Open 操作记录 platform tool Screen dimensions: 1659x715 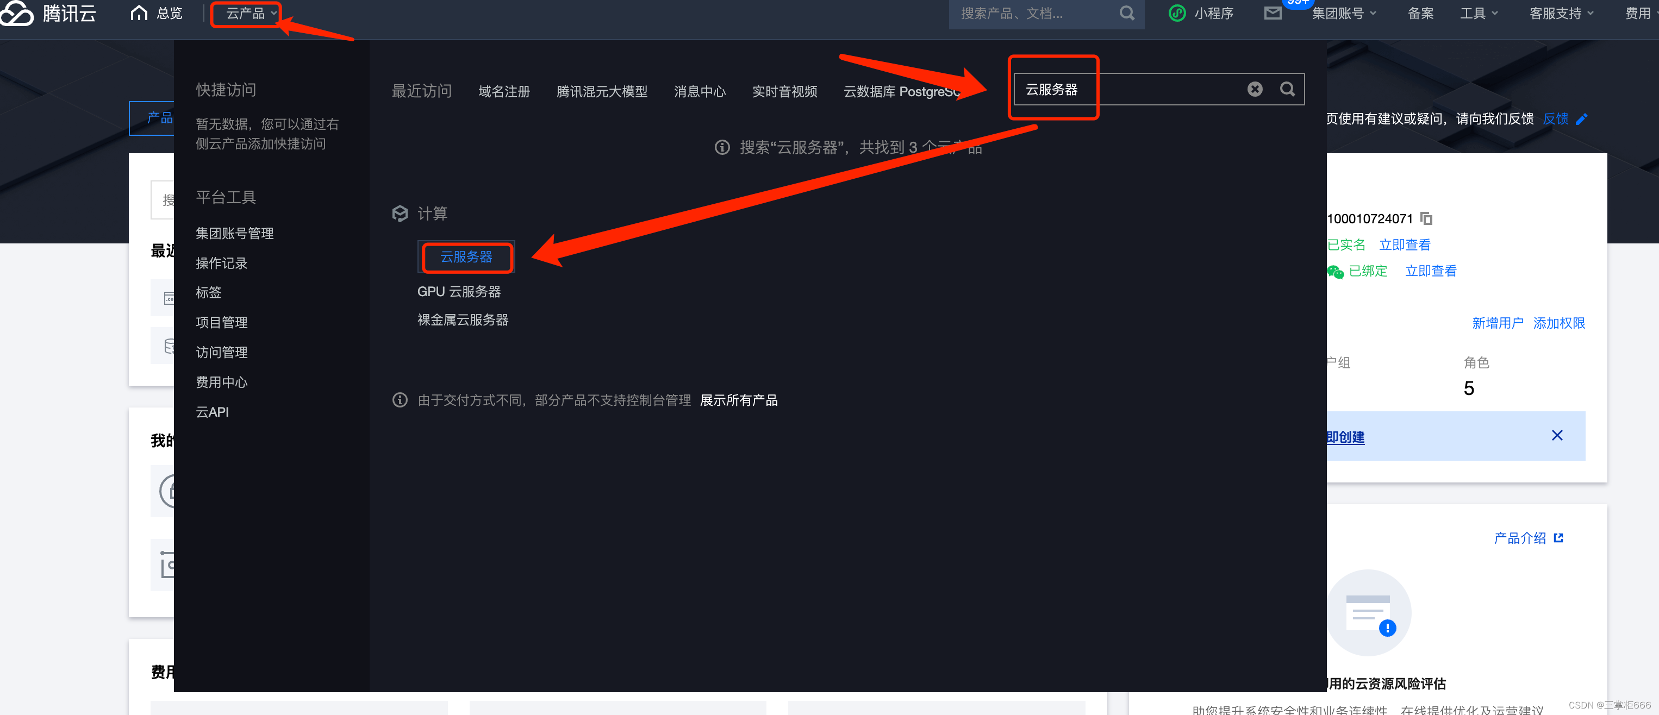[x=222, y=263]
